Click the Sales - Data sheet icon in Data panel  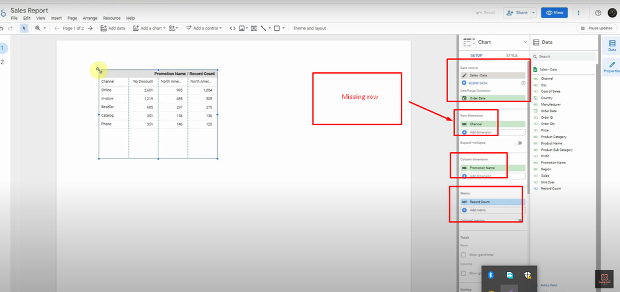(x=536, y=69)
